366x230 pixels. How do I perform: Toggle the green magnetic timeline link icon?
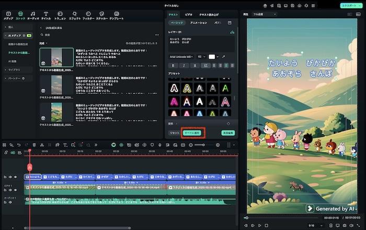click(x=13, y=153)
